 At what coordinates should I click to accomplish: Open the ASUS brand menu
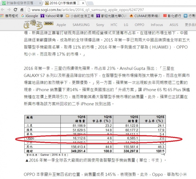[174, 25]
